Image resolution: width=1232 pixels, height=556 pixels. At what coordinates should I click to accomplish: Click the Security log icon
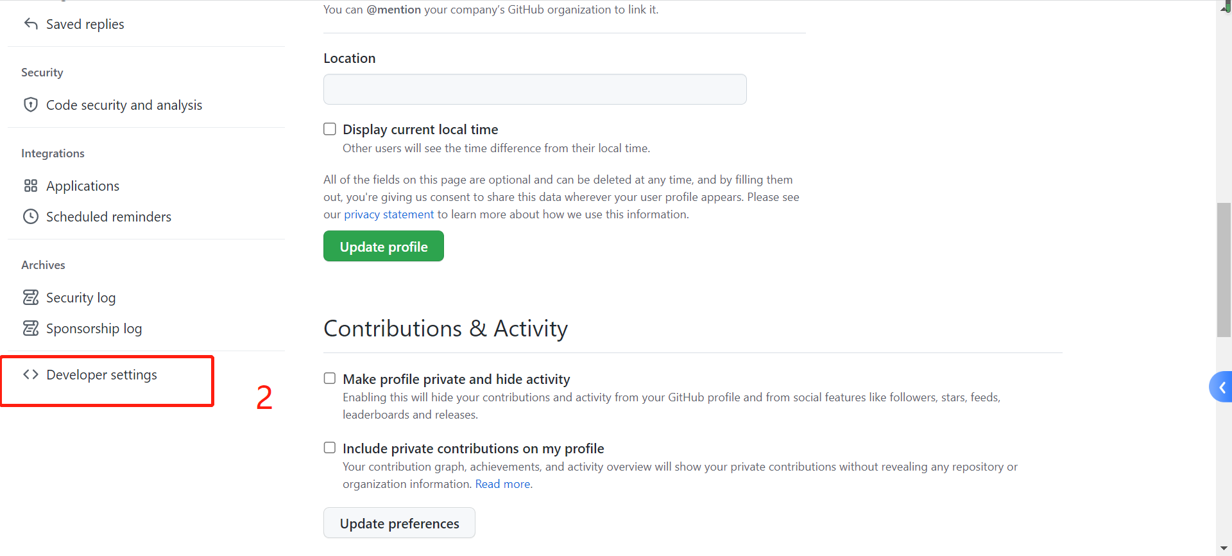pos(31,297)
